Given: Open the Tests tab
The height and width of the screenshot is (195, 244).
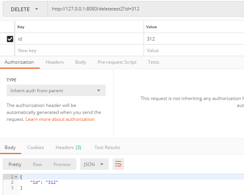Looking at the screenshot, I should [153, 62].
